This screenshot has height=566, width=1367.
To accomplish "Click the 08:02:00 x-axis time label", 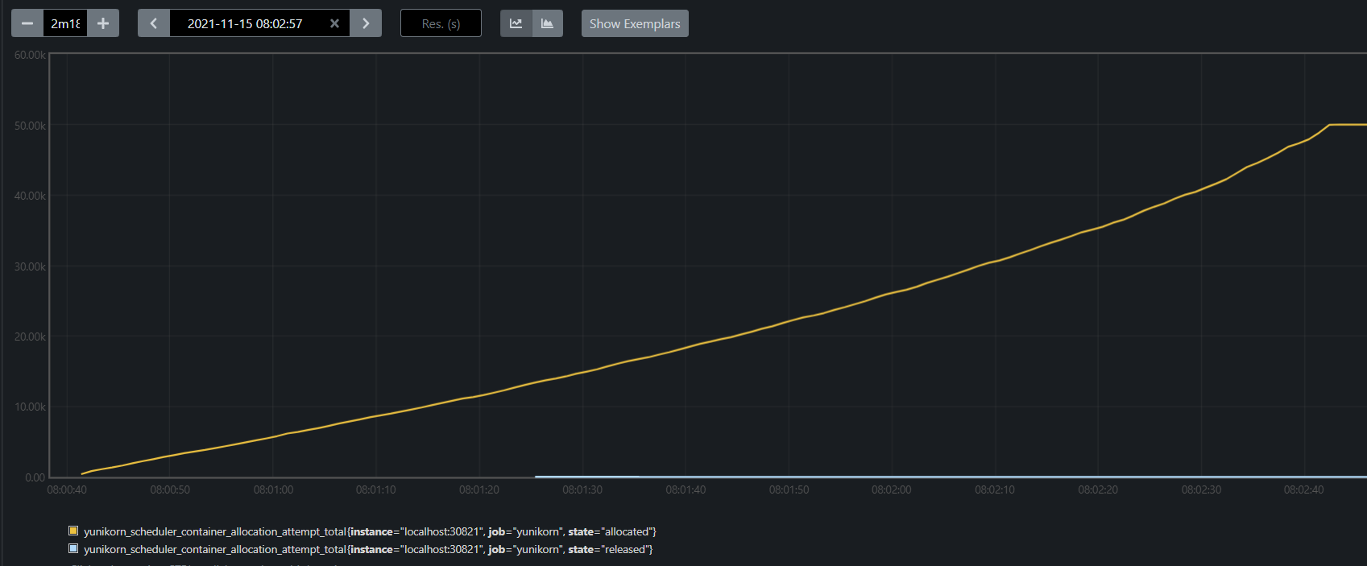I will (891, 490).
